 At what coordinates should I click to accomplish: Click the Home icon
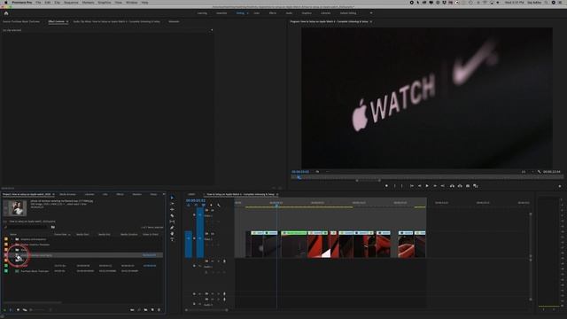6,13
